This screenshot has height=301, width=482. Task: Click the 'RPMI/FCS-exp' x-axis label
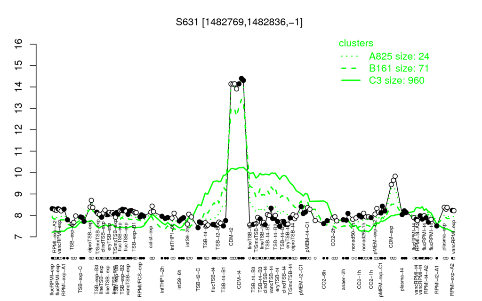[140, 280]
